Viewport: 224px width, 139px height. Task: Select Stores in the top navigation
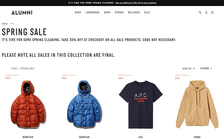(119, 12)
